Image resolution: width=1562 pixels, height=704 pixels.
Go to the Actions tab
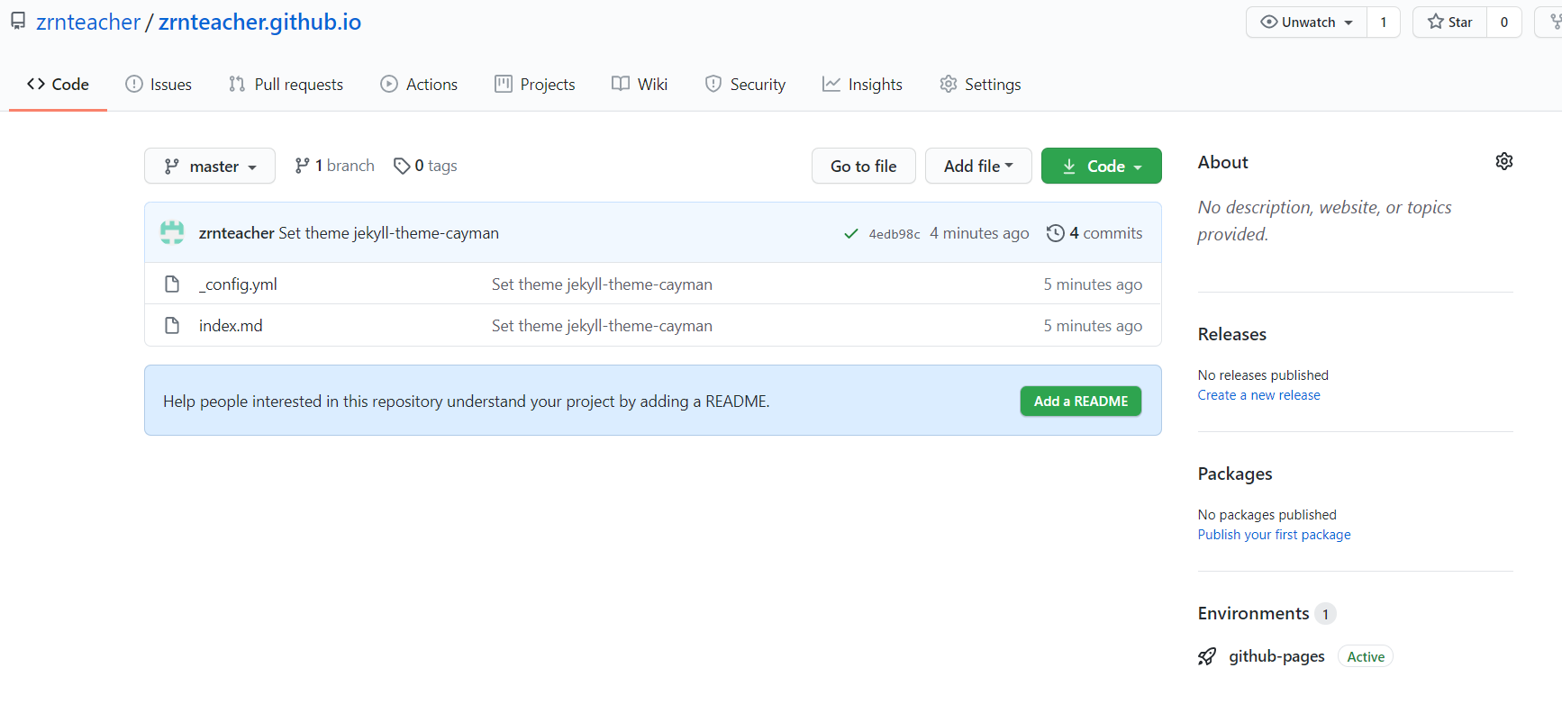pos(419,85)
